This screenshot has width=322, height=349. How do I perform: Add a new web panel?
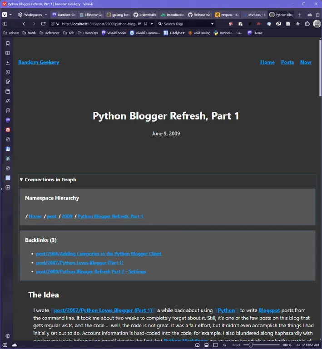pyautogui.click(x=8, y=187)
